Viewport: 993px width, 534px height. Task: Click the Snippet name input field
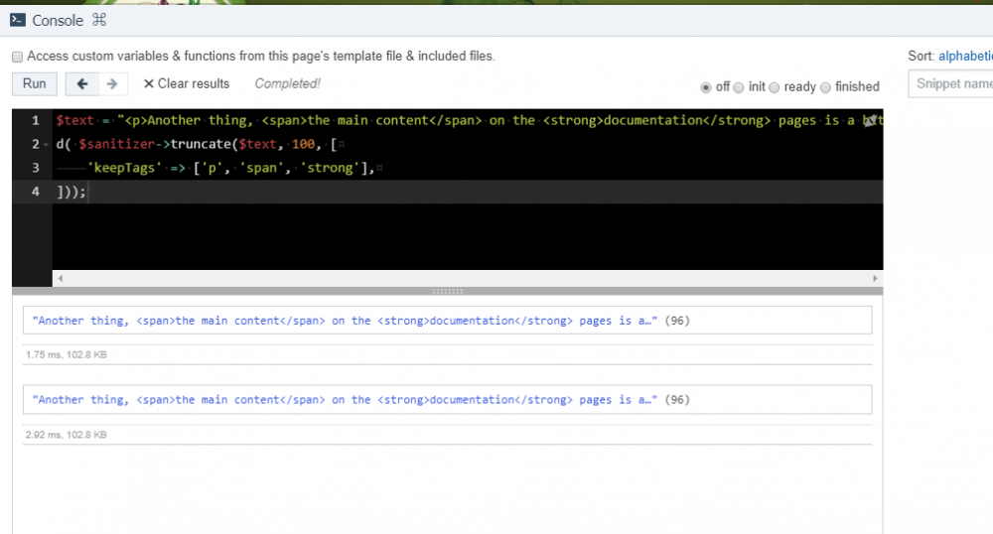950,84
